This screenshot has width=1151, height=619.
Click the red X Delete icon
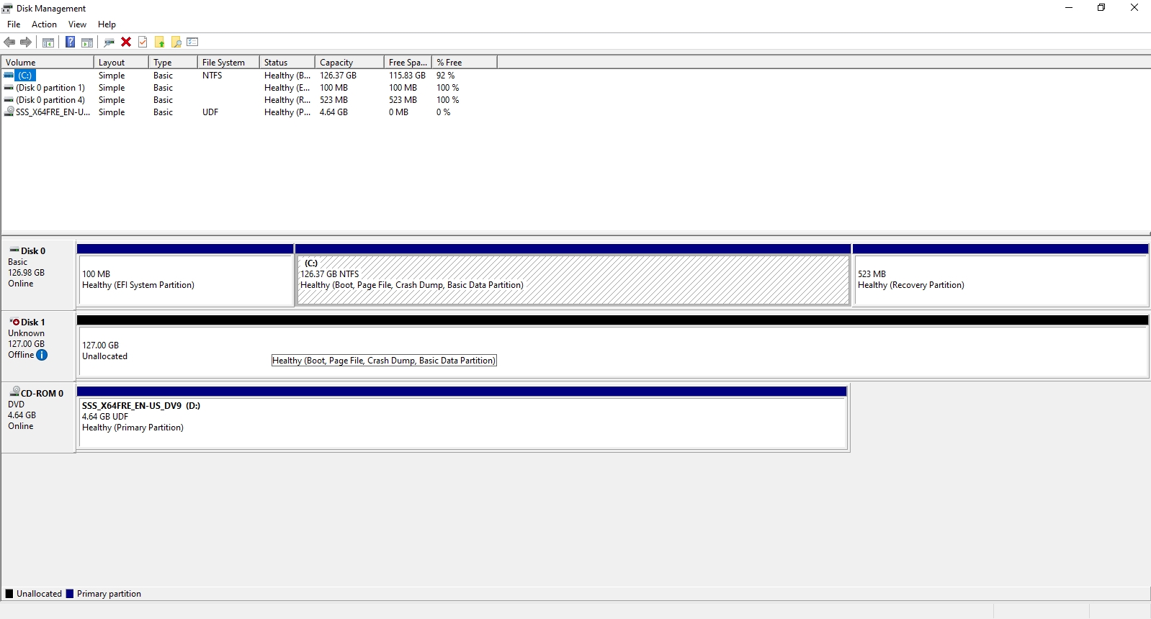(126, 42)
